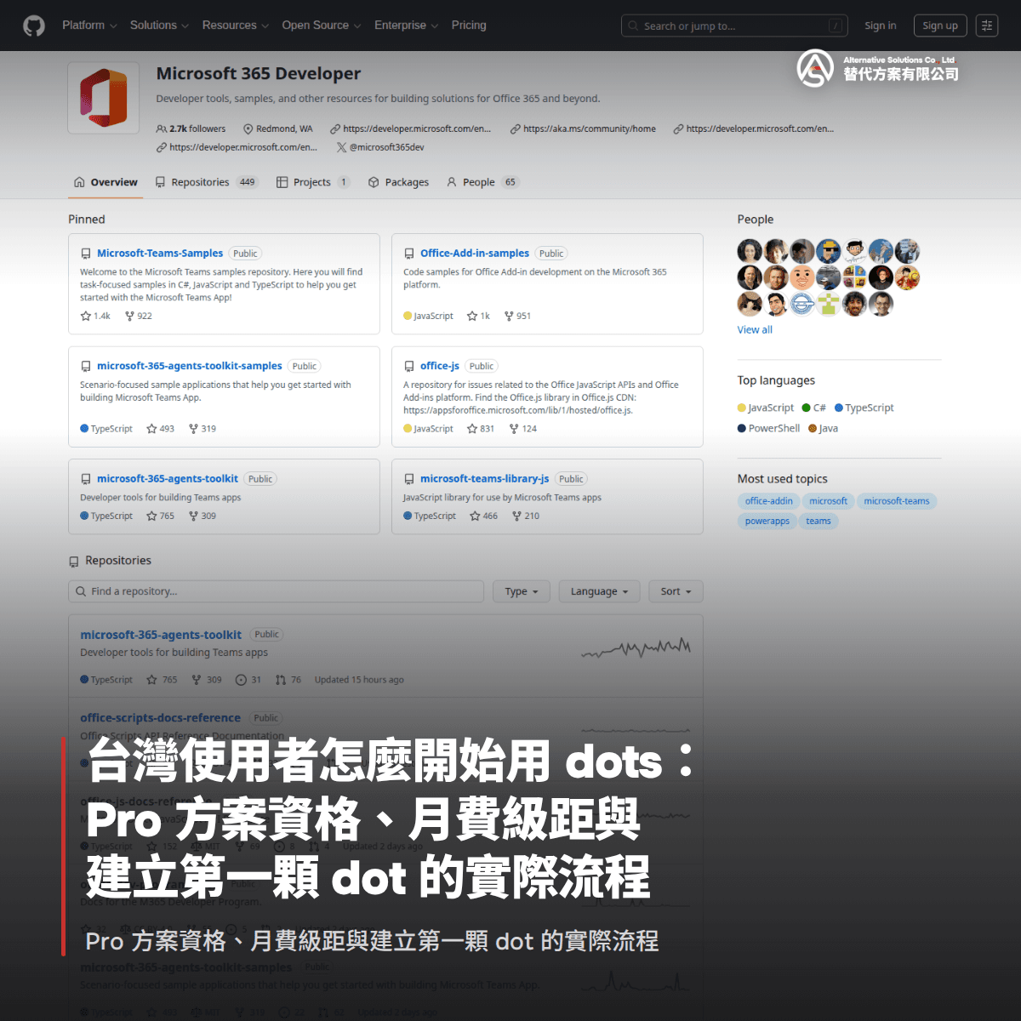Click pull requests count 76 in repository list
This screenshot has width=1021, height=1021.
pyautogui.click(x=288, y=680)
